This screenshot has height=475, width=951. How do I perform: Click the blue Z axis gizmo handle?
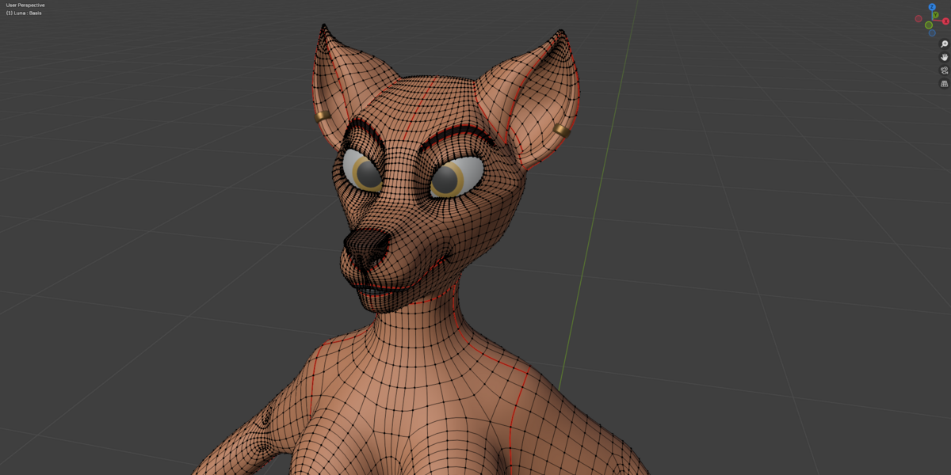pos(932,7)
